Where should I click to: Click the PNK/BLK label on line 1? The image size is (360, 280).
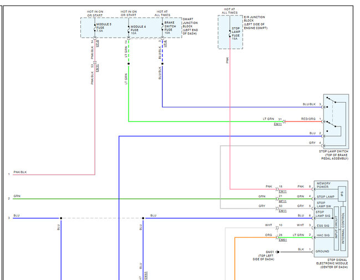click(x=20, y=172)
